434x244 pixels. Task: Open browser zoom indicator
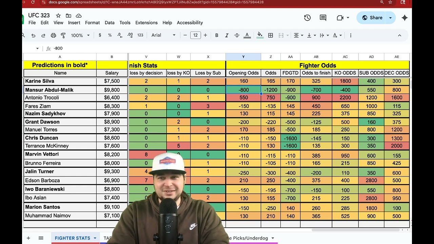click(382, 2)
